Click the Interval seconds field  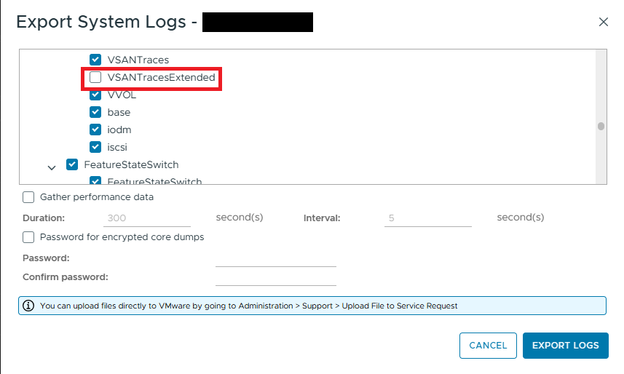point(428,218)
